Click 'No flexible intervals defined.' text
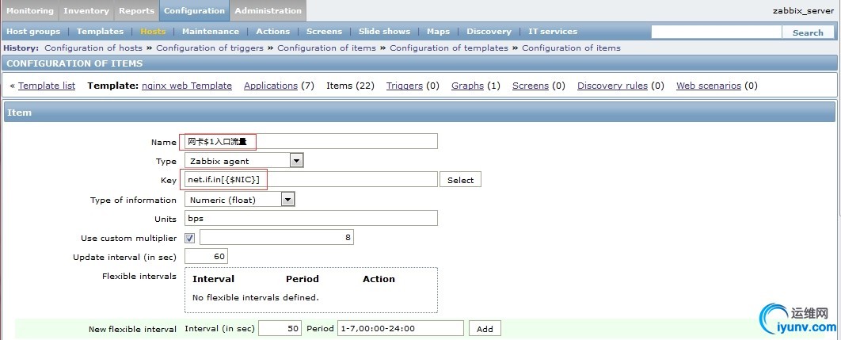Image resolution: width=841 pixels, height=340 pixels. pos(255,297)
